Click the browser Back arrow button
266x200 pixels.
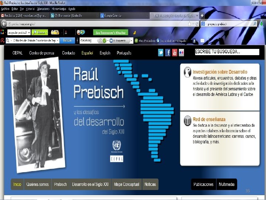(4, 24)
